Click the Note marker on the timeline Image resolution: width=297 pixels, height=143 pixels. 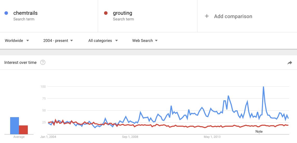[x=259, y=131]
